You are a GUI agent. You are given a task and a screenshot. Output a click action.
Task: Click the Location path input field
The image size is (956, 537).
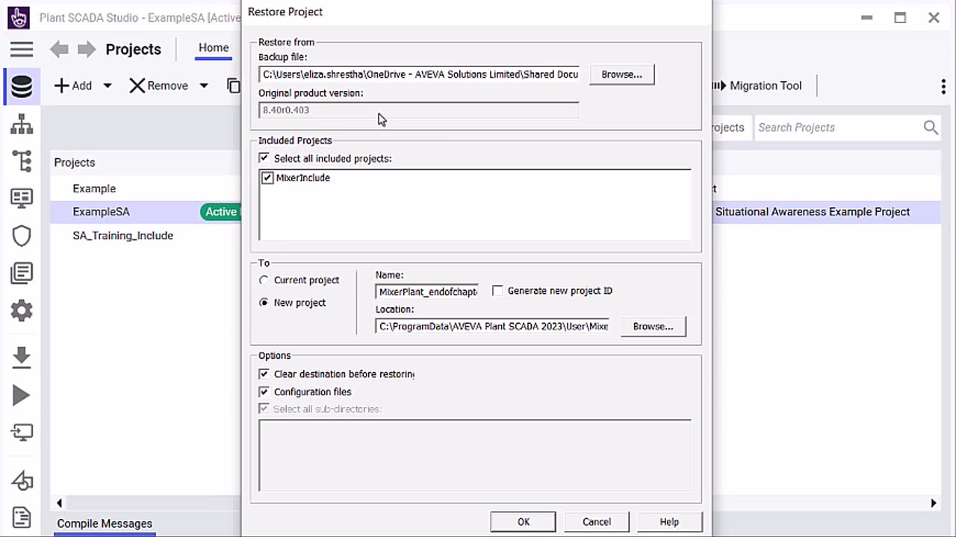[493, 327]
